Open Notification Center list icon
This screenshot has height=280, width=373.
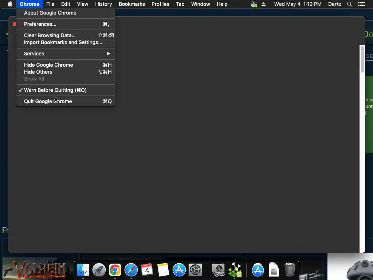tap(361, 4)
